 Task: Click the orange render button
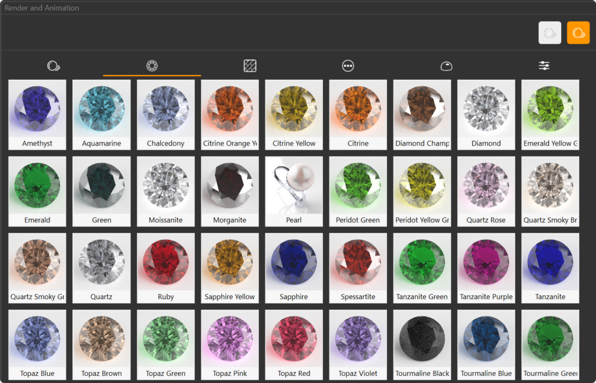click(x=578, y=33)
